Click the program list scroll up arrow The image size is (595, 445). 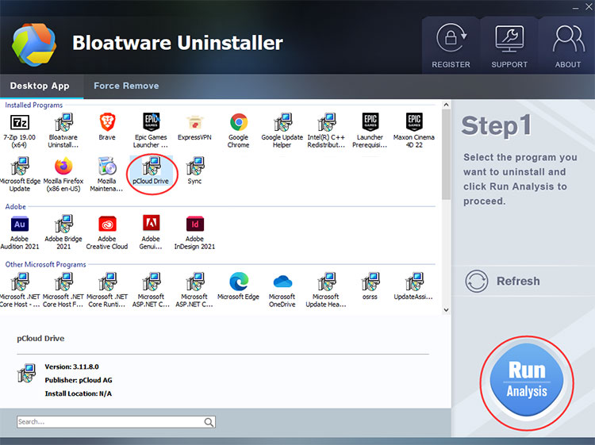pos(446,105)
